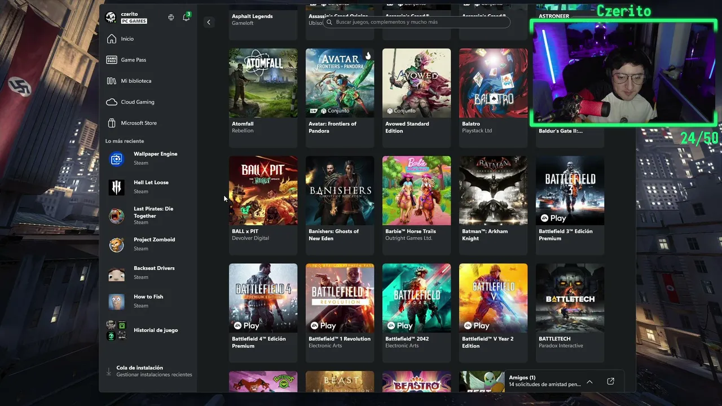Open the Project Zomboid recent icon
The image size is (722, 406).
(117, 244)
